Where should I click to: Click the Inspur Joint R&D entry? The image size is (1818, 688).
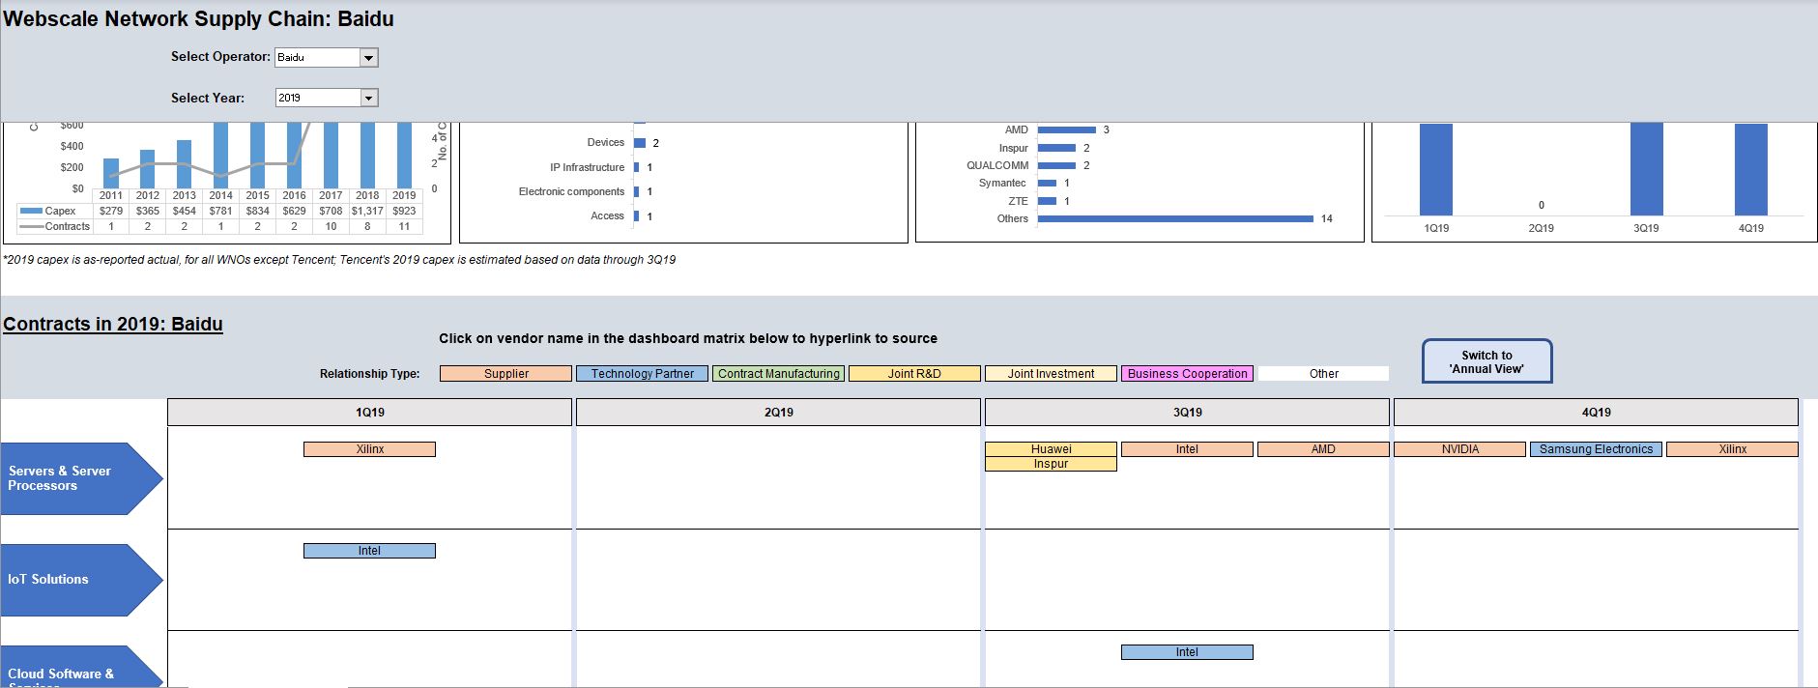(x=1051, y=464)
